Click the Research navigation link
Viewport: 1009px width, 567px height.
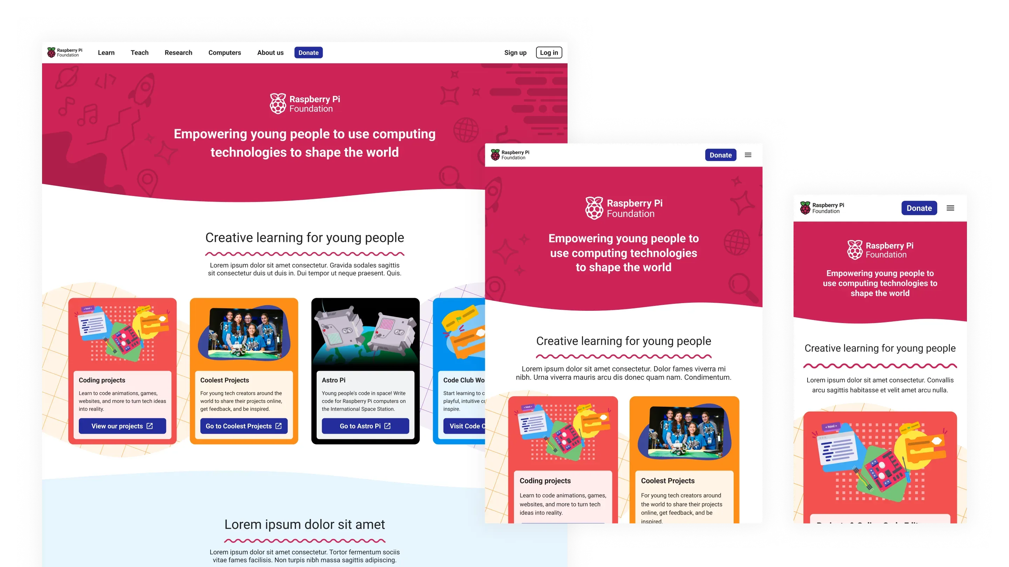pos(179,52)
